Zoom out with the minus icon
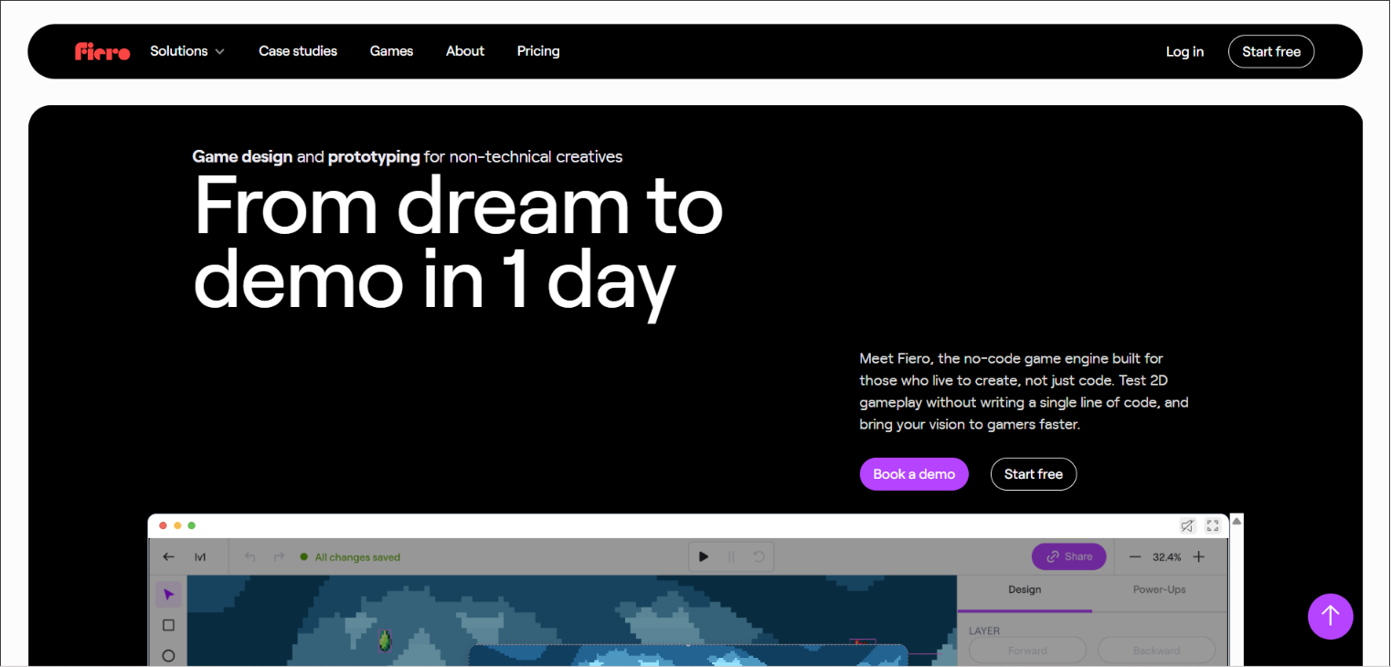The image size is (1391, 667). pos(1135,556)
